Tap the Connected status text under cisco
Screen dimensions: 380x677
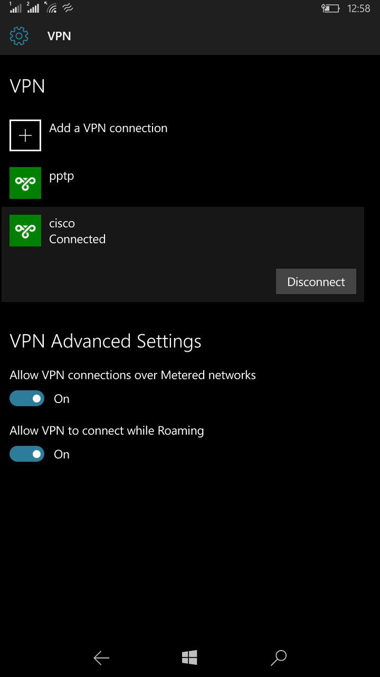(77, 239)
